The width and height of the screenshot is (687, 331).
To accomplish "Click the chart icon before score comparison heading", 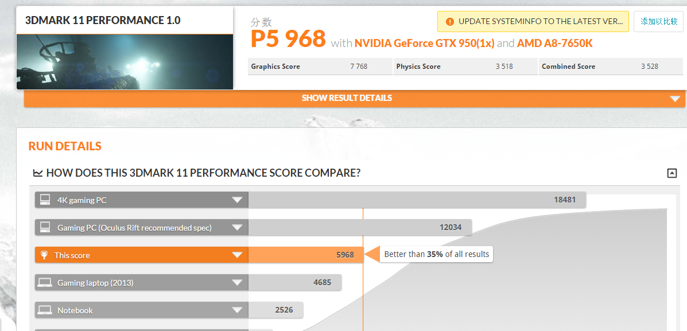I will tap(38, 173).
